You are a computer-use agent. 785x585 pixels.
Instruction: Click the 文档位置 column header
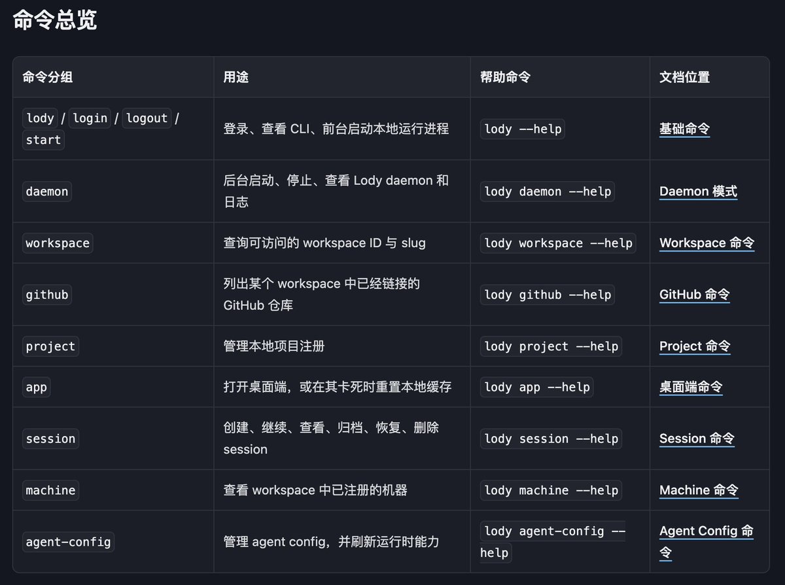[684, 77]
